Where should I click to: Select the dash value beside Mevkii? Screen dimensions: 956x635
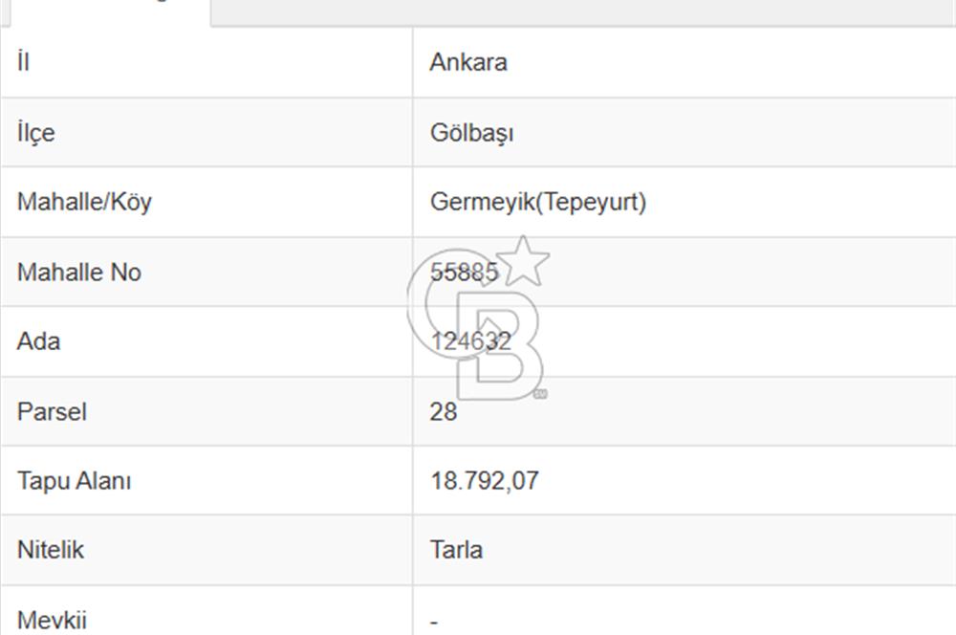point(435,621)
